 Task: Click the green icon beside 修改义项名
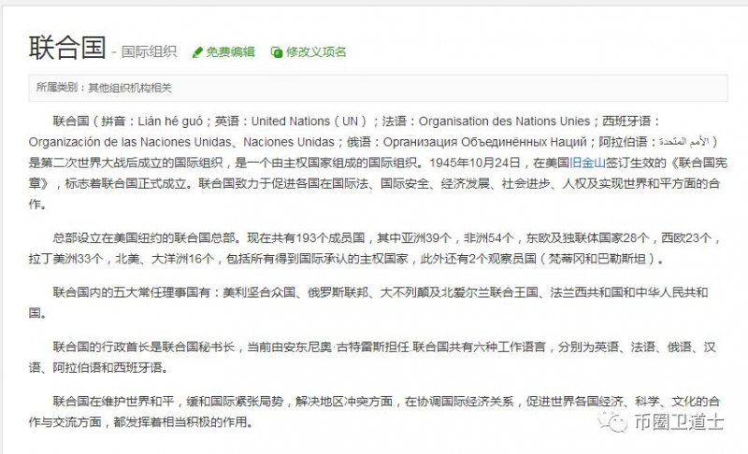pyautogui.click(x=277, y=52)
